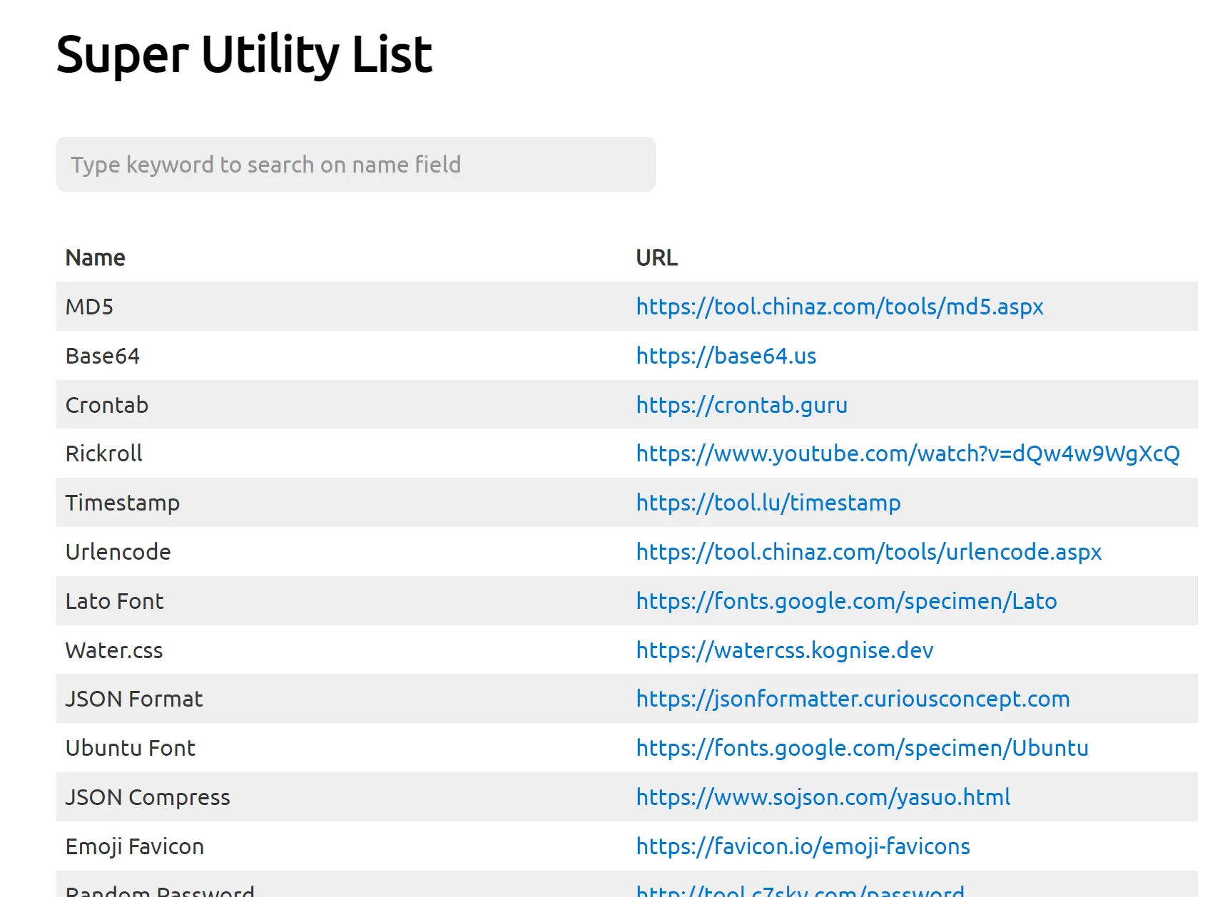
Task: Follow the sojson yasuo.html link
Action: point(823,797)
